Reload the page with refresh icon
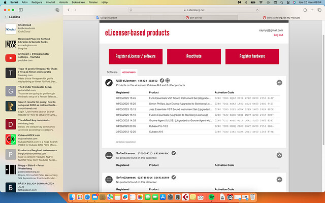This screenshot has height=203, width=325. (257, 10)
